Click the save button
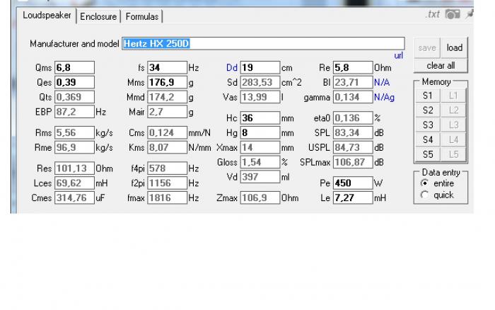Image resolution: width=495 pixels, height=310 pixels. pos(427,47)
